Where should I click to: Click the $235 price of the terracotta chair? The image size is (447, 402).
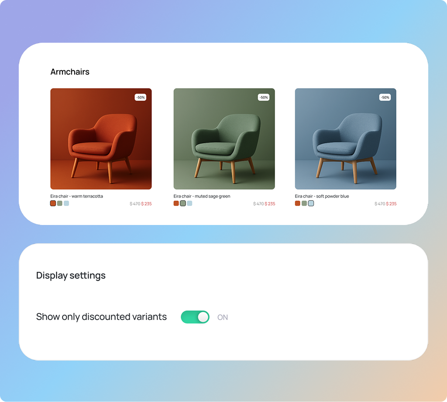pos(147,204)
